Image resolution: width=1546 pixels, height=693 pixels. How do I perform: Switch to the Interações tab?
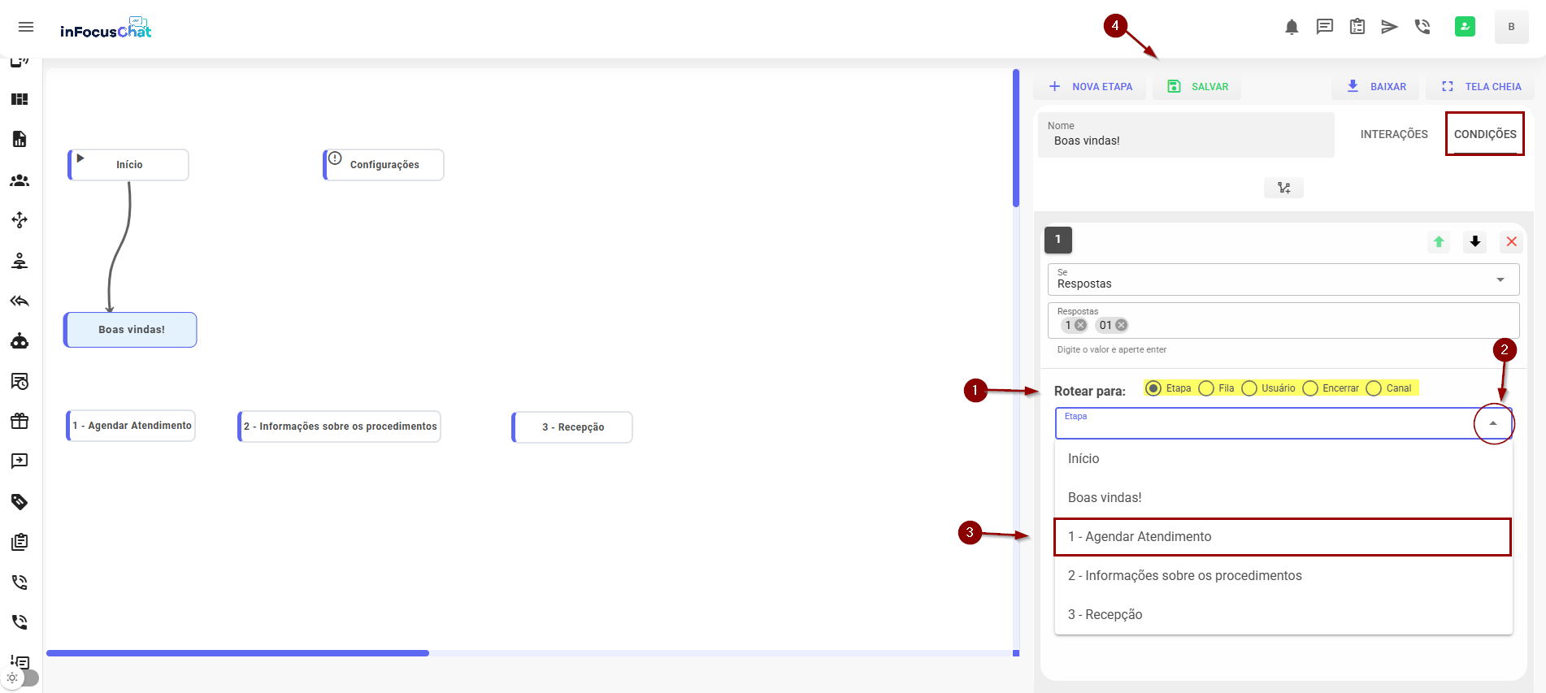pyautogui.click(x=1393, y=134)
